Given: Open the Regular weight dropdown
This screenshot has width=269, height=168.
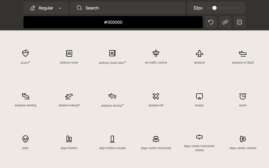Looking at the screenshot, I should pyautogui.click(x=46, y=8).
